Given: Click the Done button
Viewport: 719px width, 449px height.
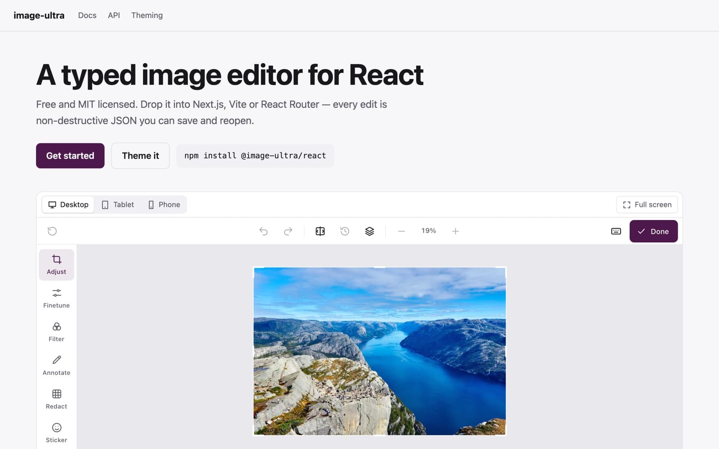Looking at the screenshot, I should click(653, 231).
